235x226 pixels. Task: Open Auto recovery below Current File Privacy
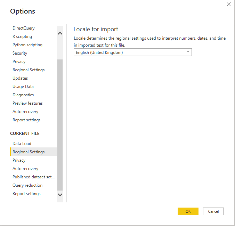coord(25,169)
